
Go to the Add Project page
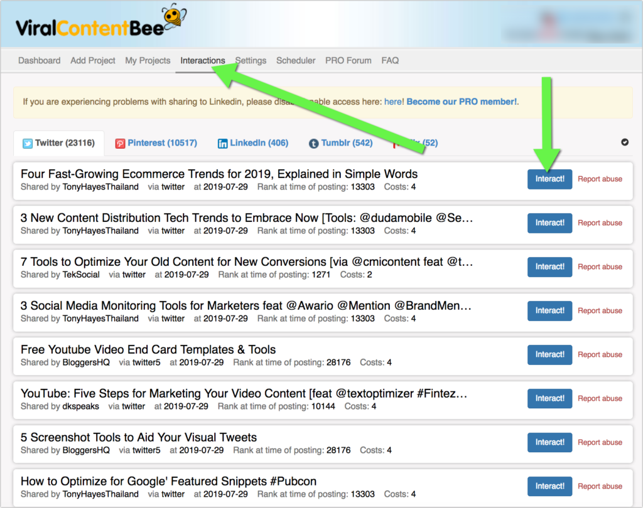tap(93, 61)
